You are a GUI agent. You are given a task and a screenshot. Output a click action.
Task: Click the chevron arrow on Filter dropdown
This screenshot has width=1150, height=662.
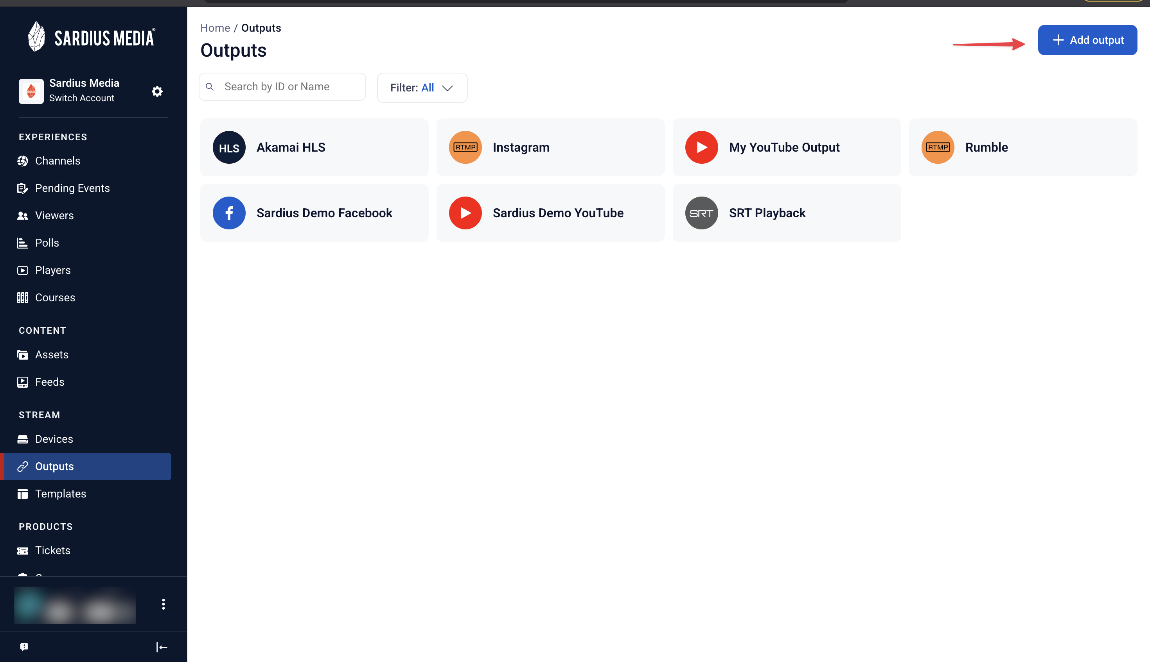point(447,88)
